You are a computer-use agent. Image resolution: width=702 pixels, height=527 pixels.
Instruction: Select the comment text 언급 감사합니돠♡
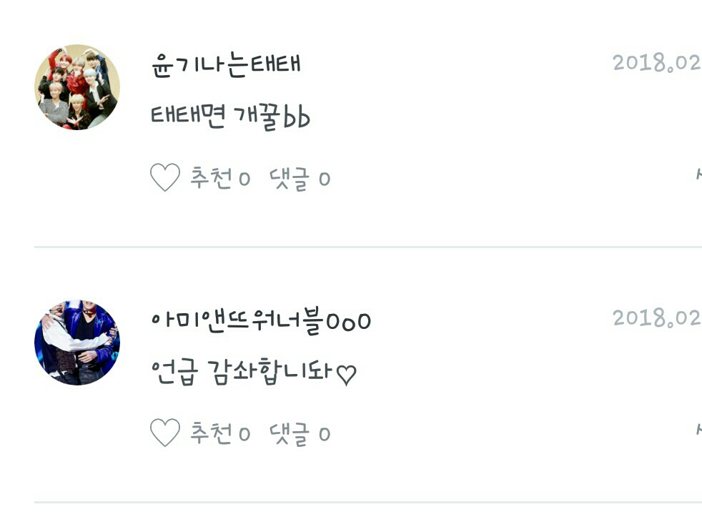254,372
